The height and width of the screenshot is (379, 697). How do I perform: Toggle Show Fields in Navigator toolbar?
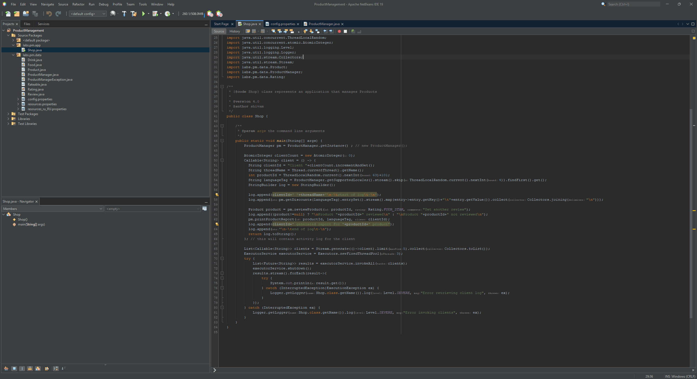14,369
